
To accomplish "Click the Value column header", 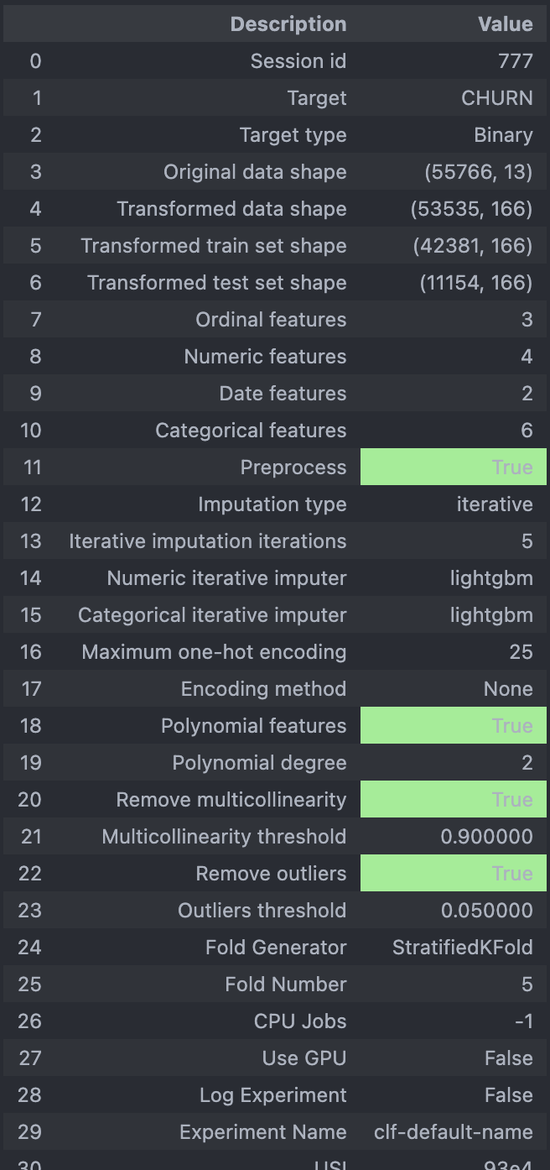I will (x=505, y=24).
